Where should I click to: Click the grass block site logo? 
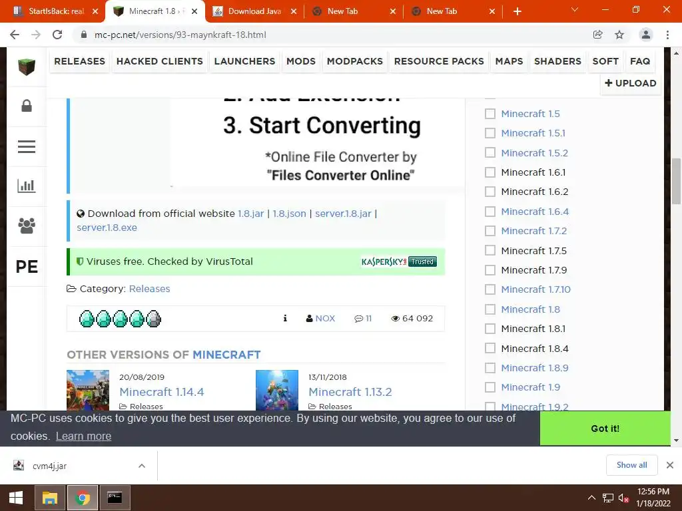tap(27, 67)
